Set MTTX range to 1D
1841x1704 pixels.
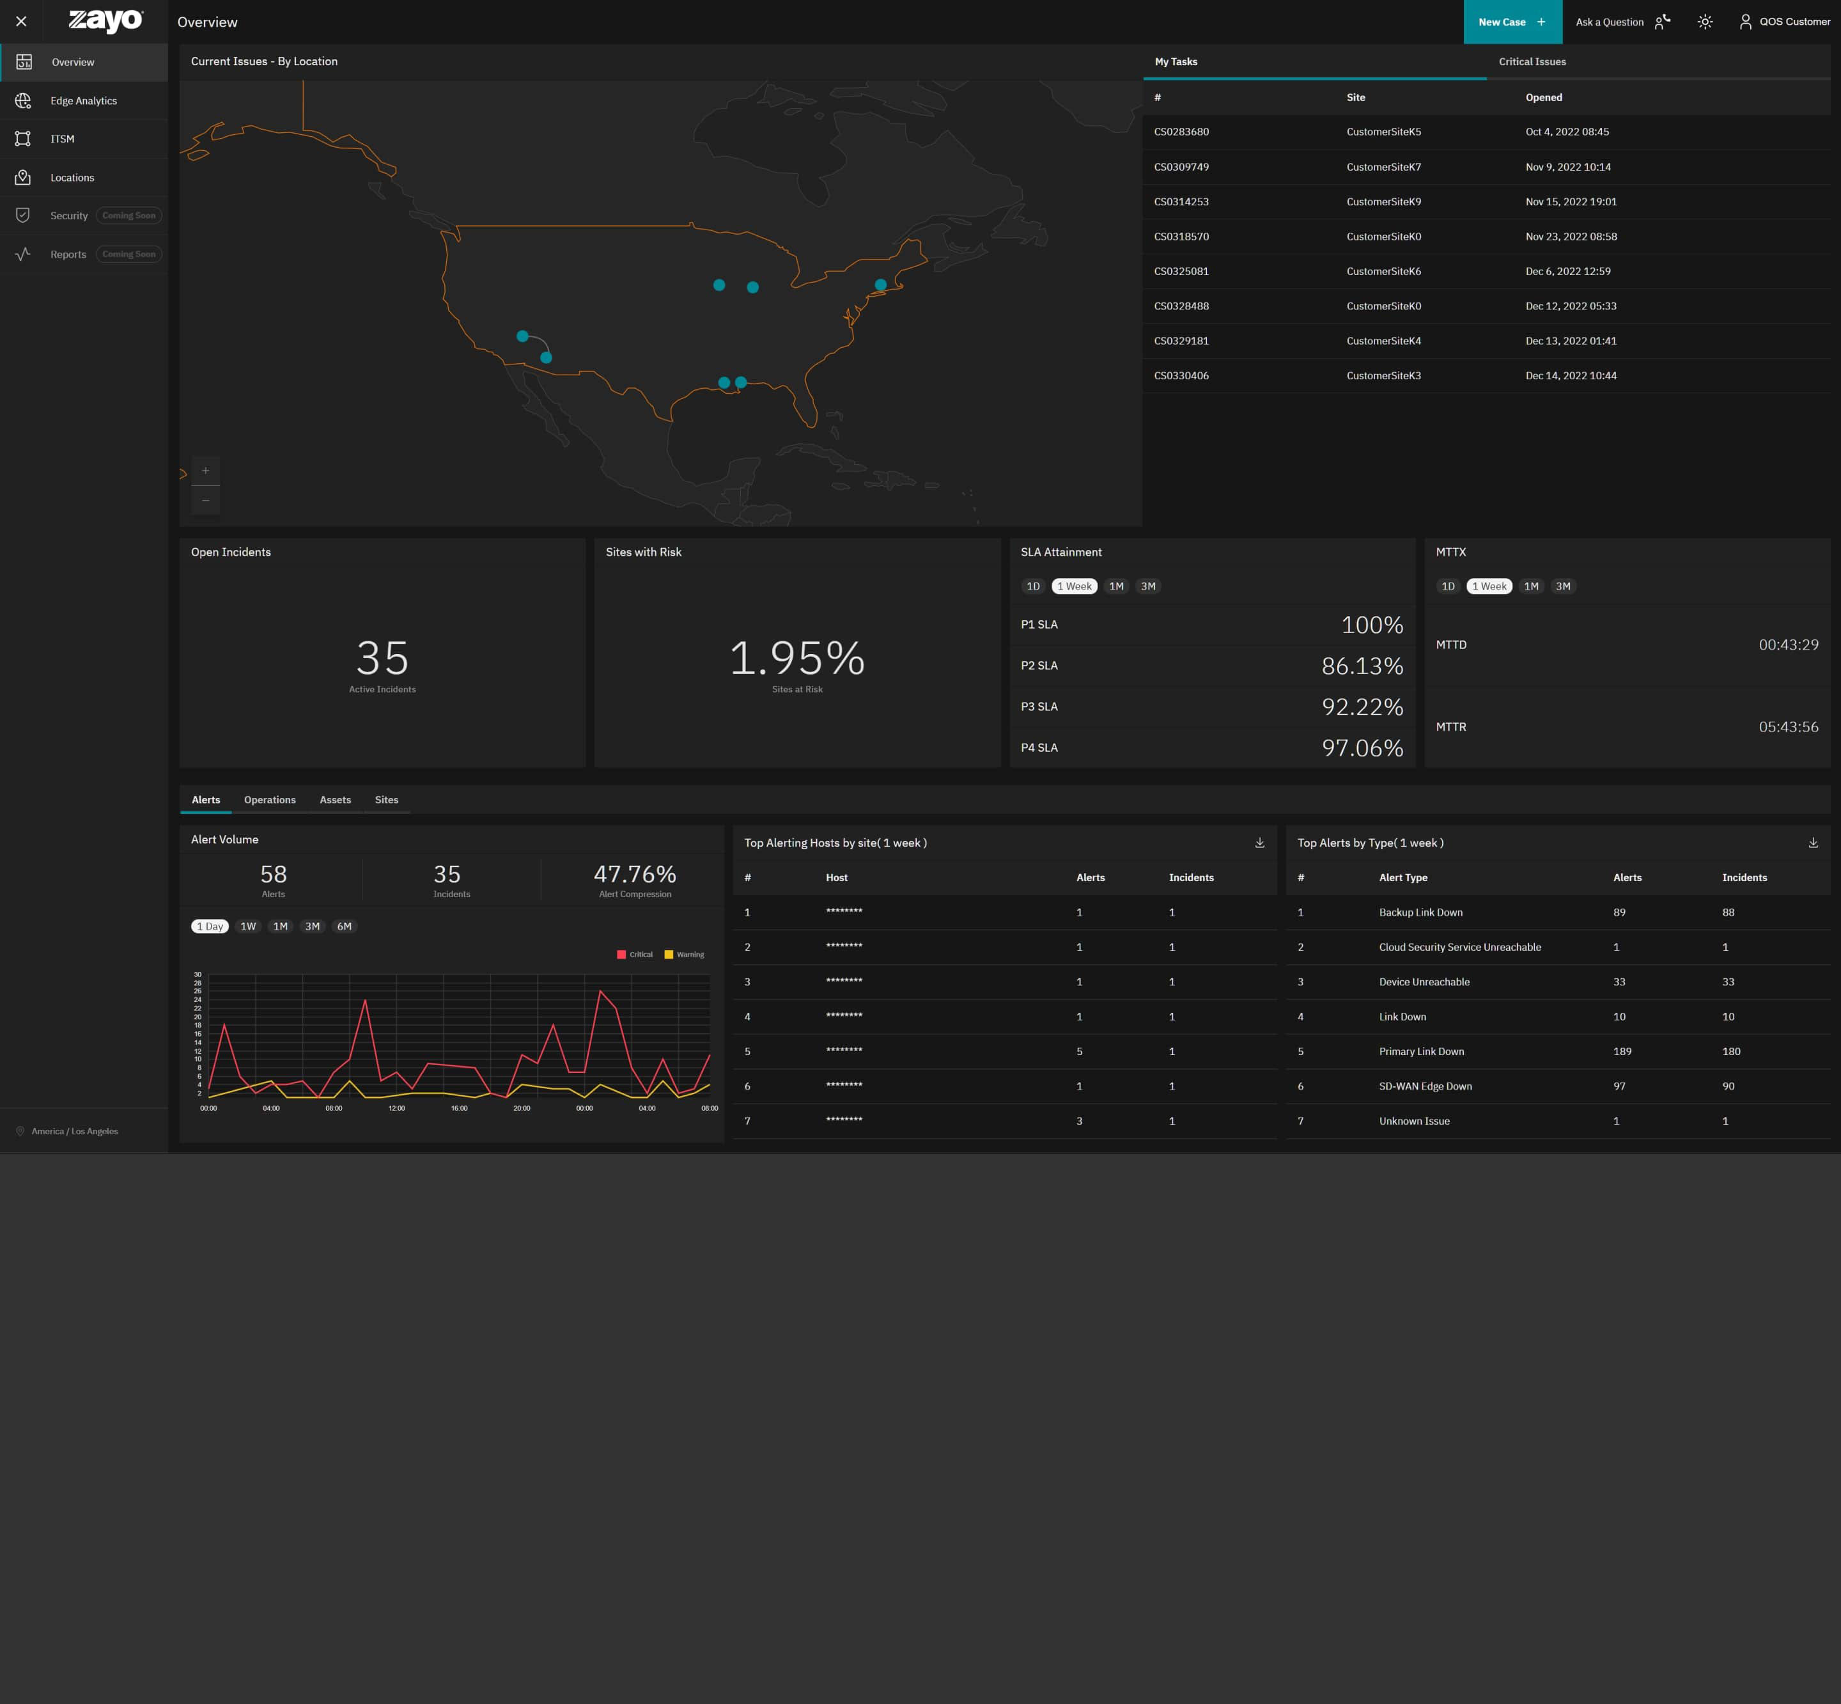tap(1449, 586)
